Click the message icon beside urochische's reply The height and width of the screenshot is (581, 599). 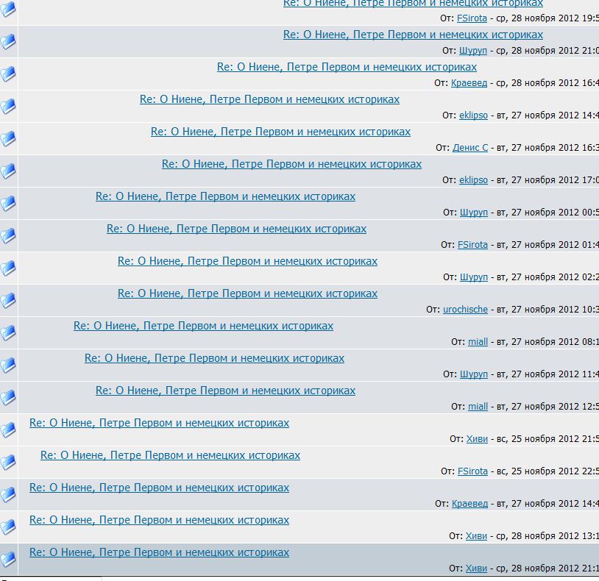pyautogui.click(x=8, y=300)
